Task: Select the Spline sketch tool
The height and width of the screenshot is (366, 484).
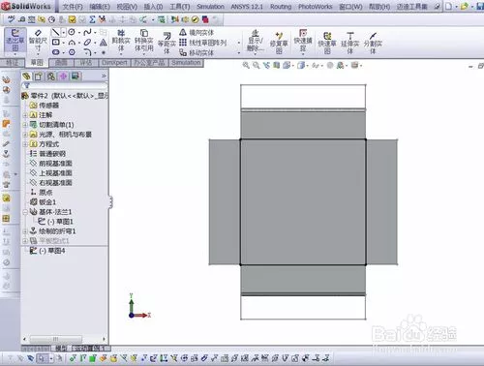Action: click(87, 32)
